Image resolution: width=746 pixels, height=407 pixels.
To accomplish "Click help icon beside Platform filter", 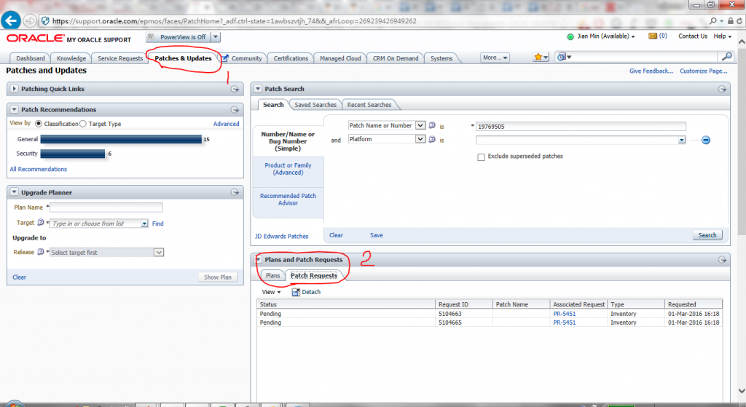I will click(432, 139).
